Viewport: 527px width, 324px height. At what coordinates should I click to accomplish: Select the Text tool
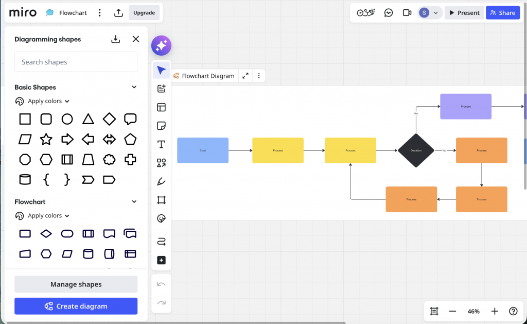161,144
